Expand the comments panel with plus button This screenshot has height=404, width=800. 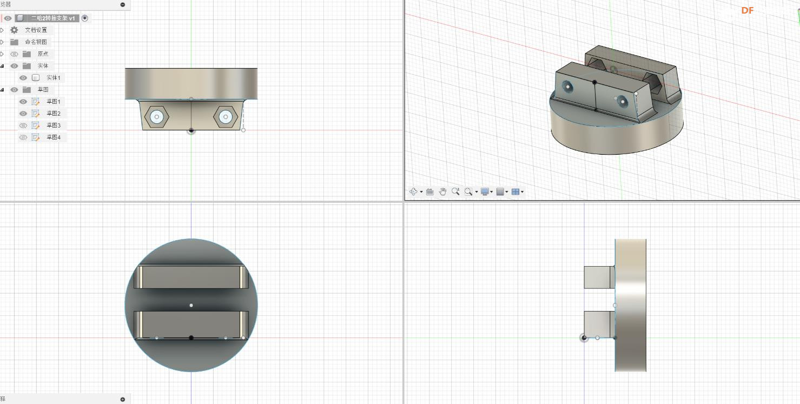tap(123, 399)
